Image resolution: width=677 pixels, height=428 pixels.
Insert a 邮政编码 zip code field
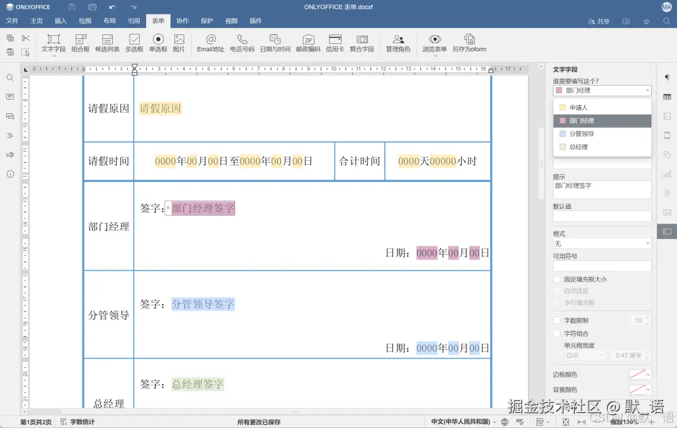[x=308, y=43]
